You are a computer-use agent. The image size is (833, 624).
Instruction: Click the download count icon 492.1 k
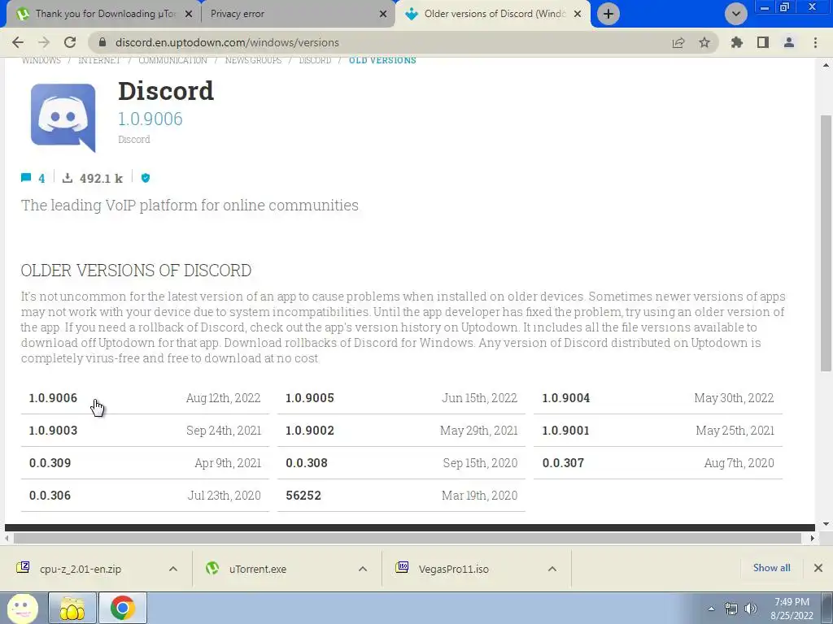point(67,178)
